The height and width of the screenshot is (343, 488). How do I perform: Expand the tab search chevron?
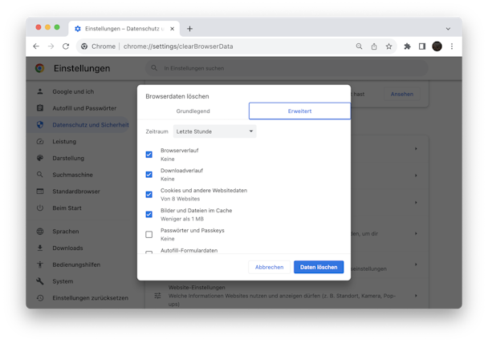click(448, 29)
